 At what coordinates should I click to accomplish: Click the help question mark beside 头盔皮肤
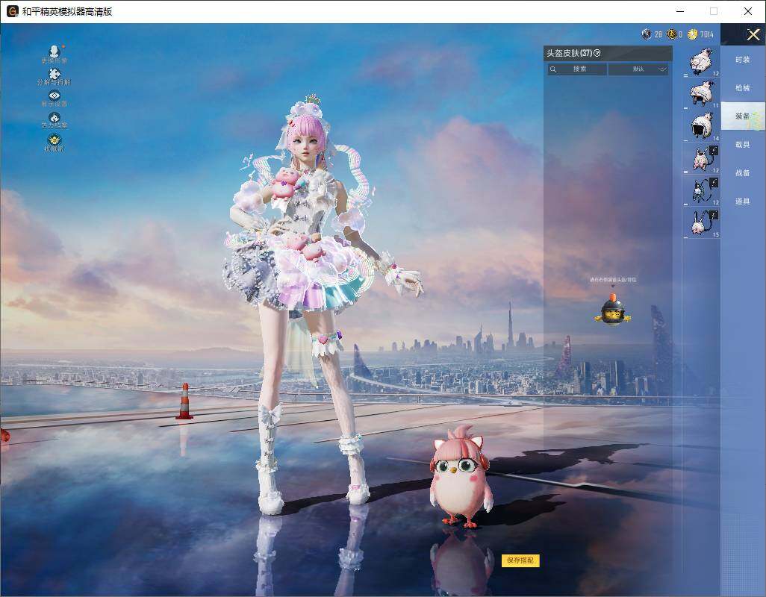tap(597, 53)
